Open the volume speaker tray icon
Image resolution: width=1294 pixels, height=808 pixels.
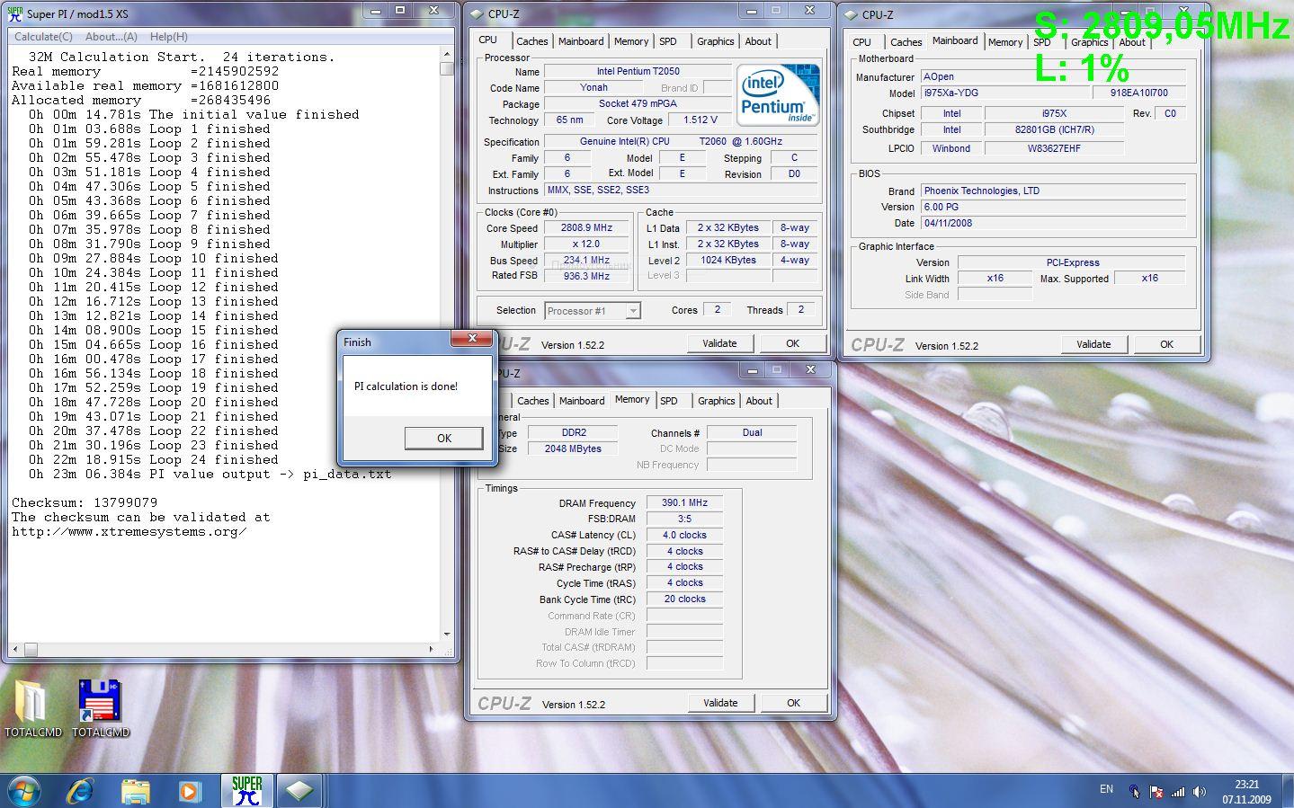1199,792
